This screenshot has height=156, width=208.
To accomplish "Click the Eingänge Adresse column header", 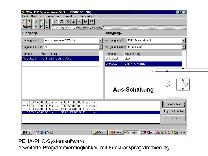I will [x=31, y=54].
